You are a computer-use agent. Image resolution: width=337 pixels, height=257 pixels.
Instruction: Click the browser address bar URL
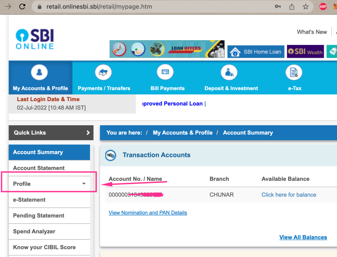click(x=99, y=7)
